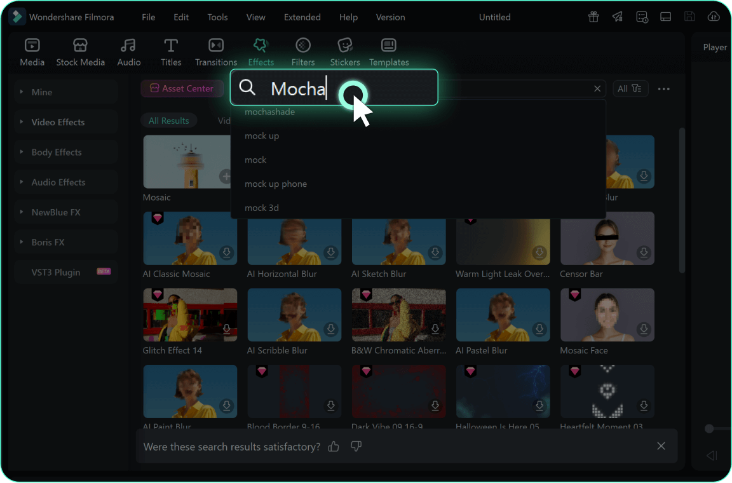Open the Help menu
This screenshot has width=732, height=483.
(x=348, y=17)
